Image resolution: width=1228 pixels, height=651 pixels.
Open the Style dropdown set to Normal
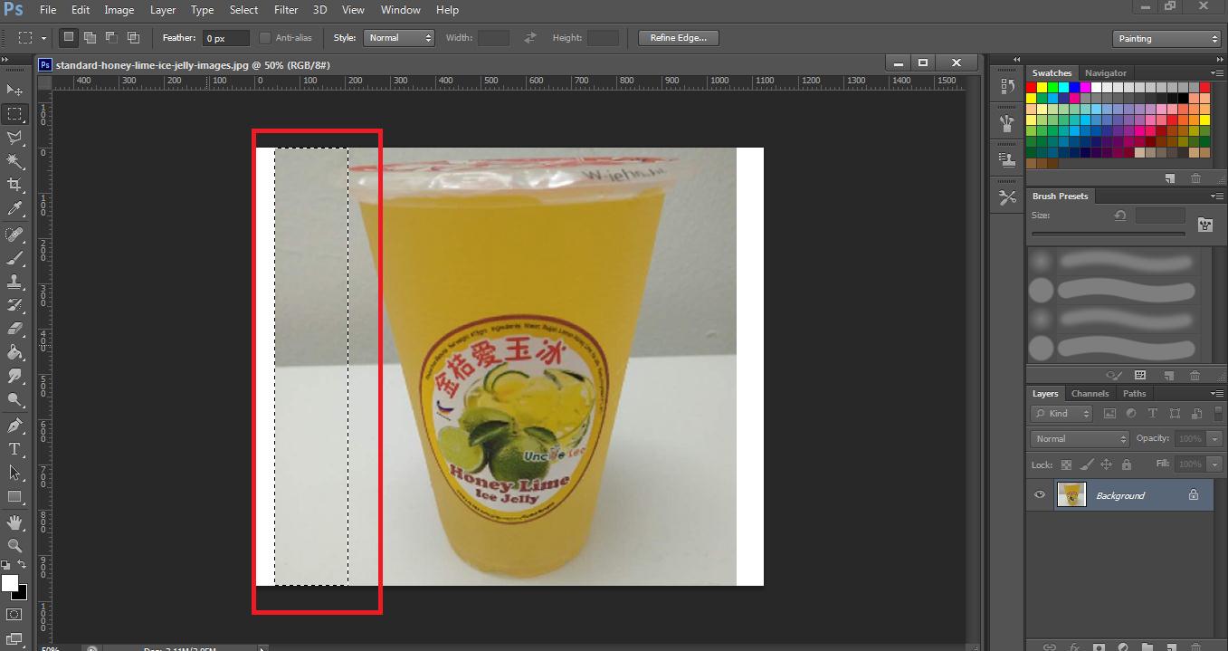tap(399, 38)
